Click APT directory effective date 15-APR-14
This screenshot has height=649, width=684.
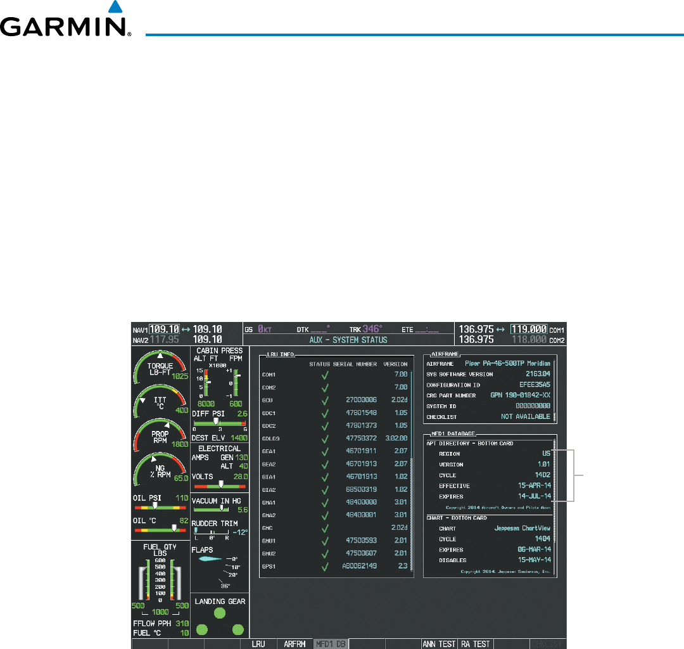tap(535, 485)
